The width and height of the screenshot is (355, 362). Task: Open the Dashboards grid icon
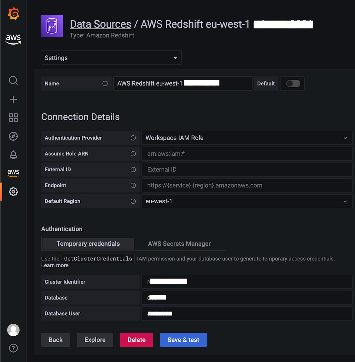(x=13, y=118)
